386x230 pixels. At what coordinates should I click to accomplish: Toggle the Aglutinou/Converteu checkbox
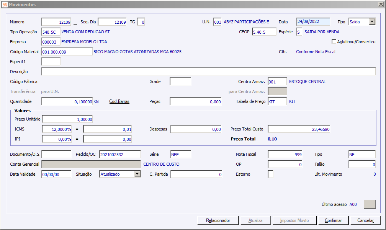[334, 42]
